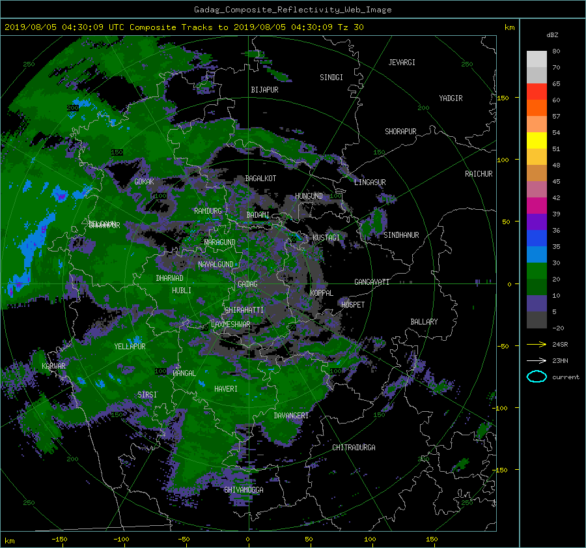
Task: Click the YELLAPUR label
Action: [130, 347]
